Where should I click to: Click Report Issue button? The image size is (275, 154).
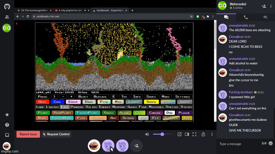(28, 134)
